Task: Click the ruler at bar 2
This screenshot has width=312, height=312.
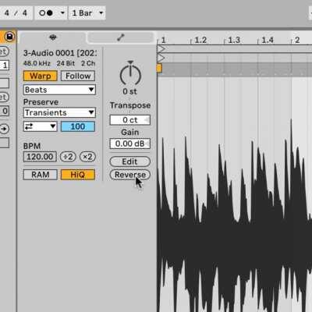Action: pos(297,40)
